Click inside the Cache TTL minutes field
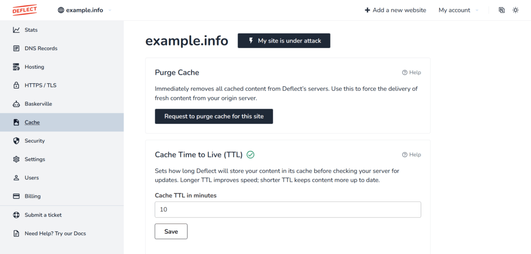 pos(288,209)
